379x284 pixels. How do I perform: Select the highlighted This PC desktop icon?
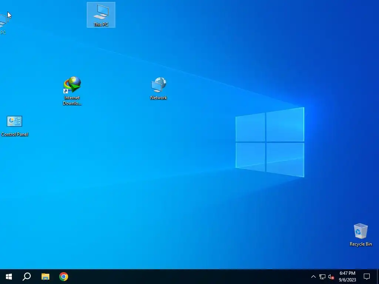tap(101, 15)
